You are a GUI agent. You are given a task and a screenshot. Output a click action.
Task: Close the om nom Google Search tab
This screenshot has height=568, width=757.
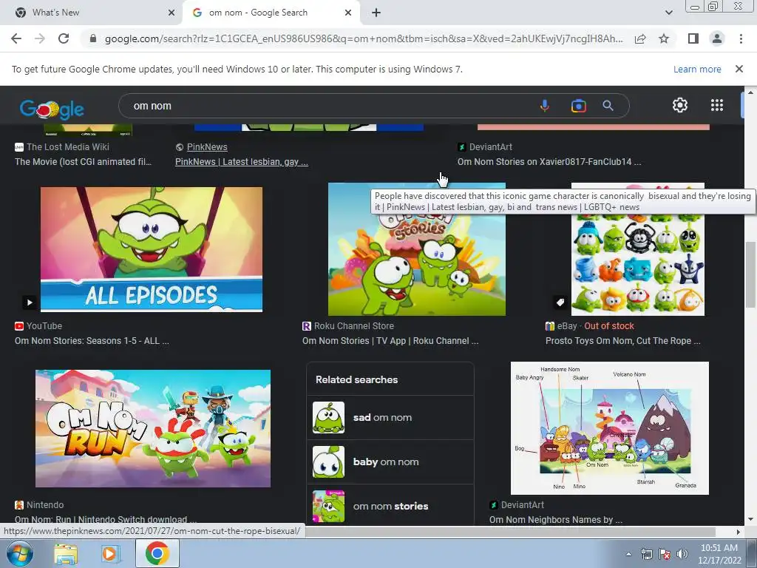348,13
